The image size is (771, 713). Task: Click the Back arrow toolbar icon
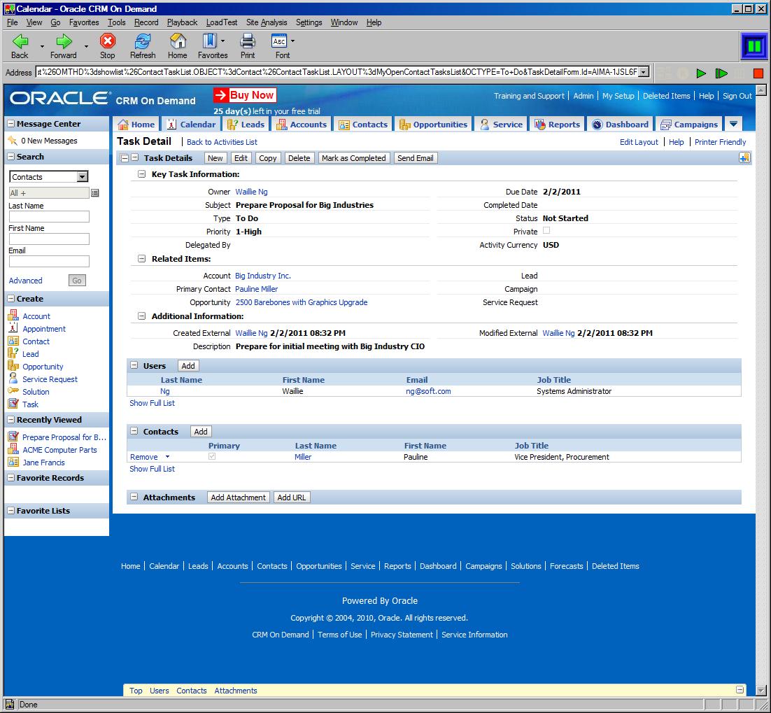coord(20,41)
